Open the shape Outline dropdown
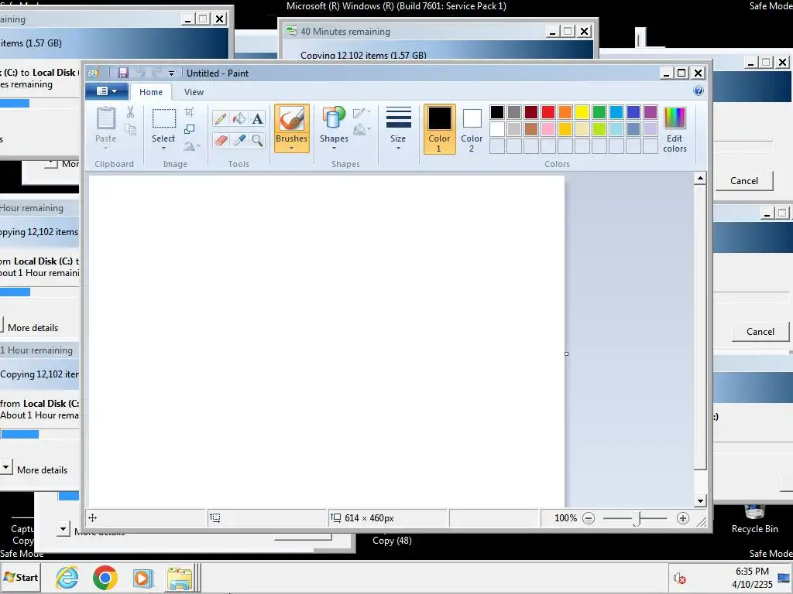The width and height of the screenshot is (793, 594). point(362,113)
